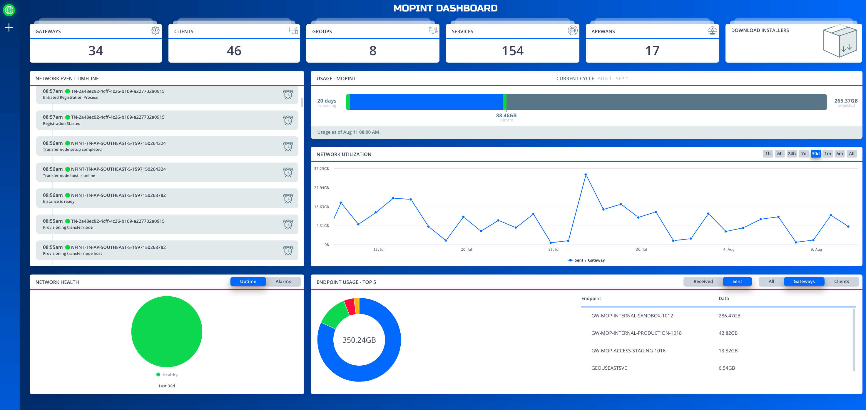This screenshot has width=866, height=410.
Task: View all-time data with the All range option
Action: pos(852,154)
